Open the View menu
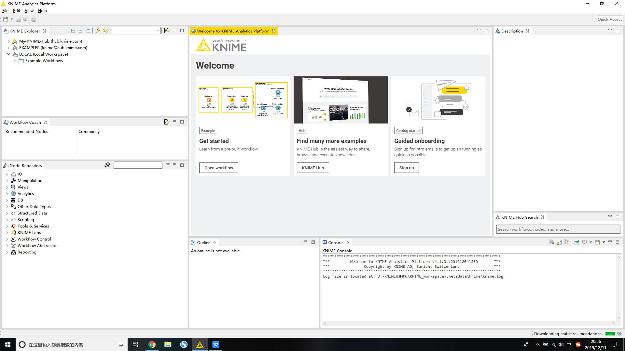 click(x=29, y=11)
